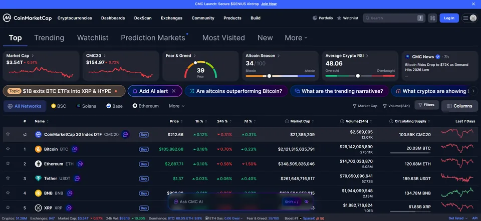Ask CMC AI about Ethereum via chat icon
Screen dimensions: 481x221
[x=80, y=164]
